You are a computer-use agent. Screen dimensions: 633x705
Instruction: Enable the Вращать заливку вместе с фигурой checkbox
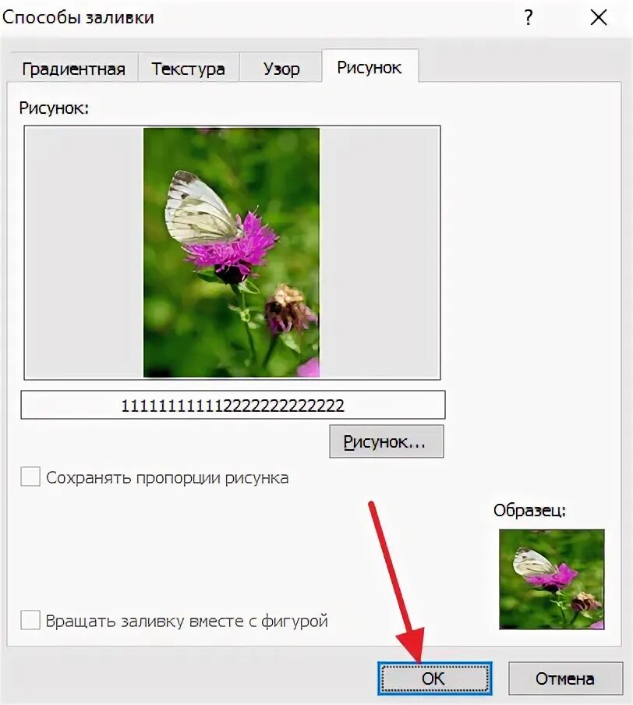30,620
